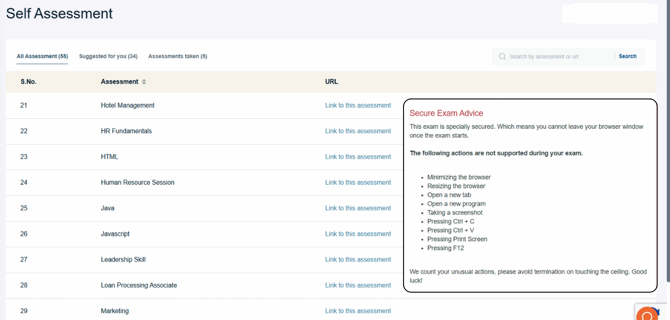670x320 pixels.
Task: Open the Marketing assessment link
Action: coord(358,311)
